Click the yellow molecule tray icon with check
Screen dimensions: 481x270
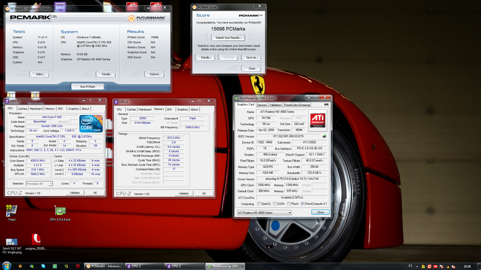[423, 266]
